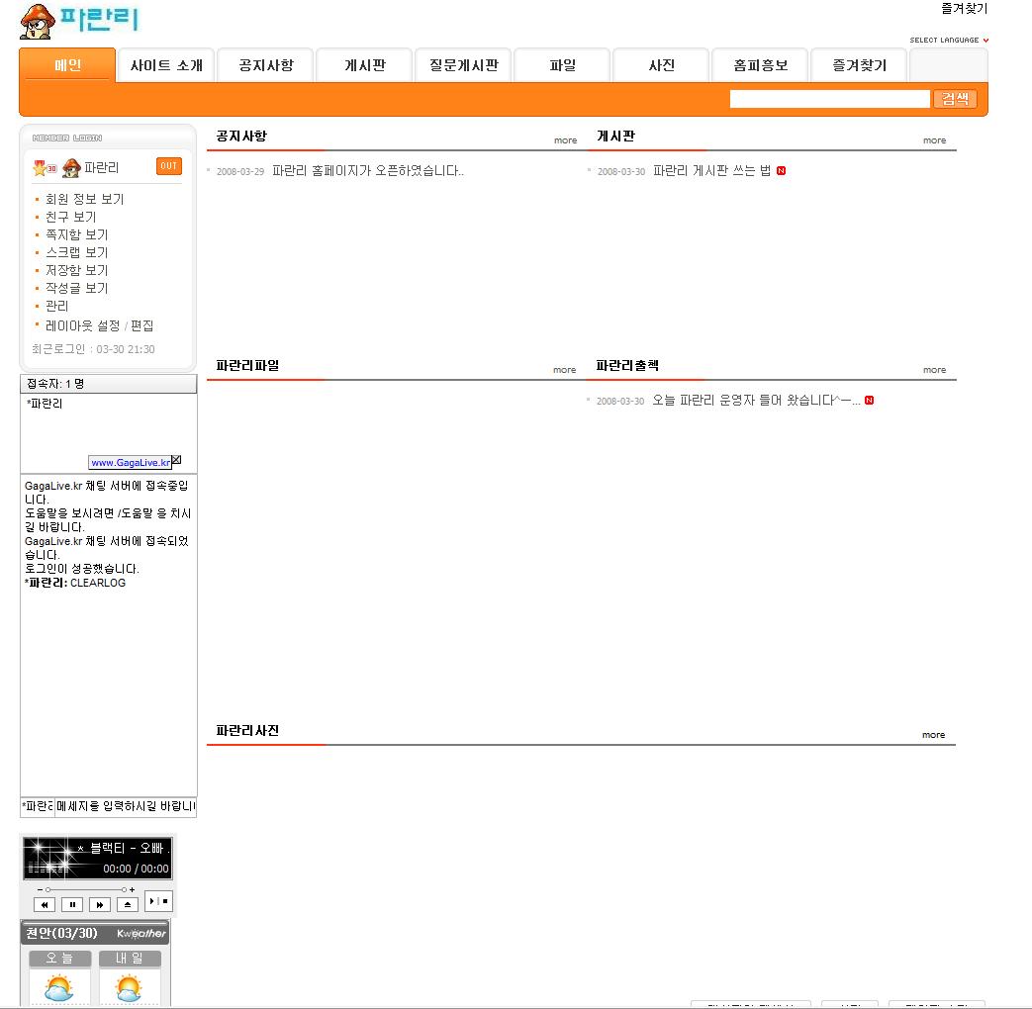Screen dimensions: 1032x1009
Task: Open the 회원 정보 보기 link
Action: point(86,199)
